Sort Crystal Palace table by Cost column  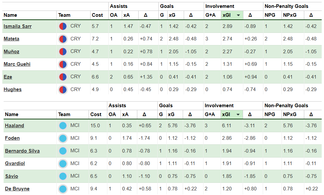click(x=97, y=15)
